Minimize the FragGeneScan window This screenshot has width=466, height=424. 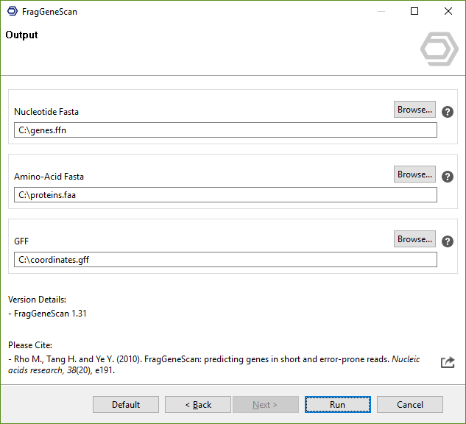(381, 12)
